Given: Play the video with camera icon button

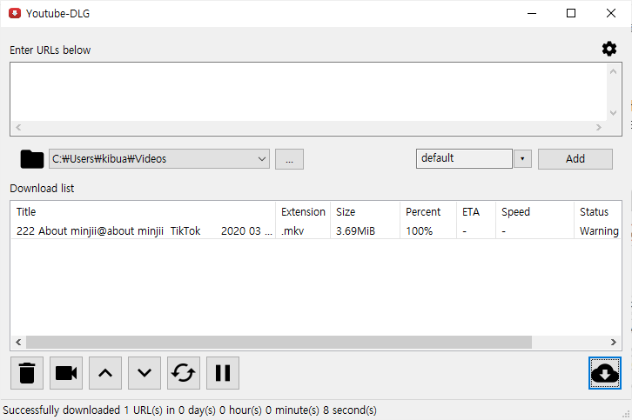Looking at the screenshot, I should click(x=66, y=373).
